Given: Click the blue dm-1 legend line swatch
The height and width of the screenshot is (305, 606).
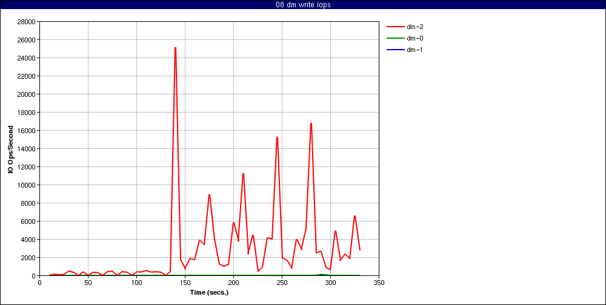Looking at the screenshot, I should coord(395,50).
